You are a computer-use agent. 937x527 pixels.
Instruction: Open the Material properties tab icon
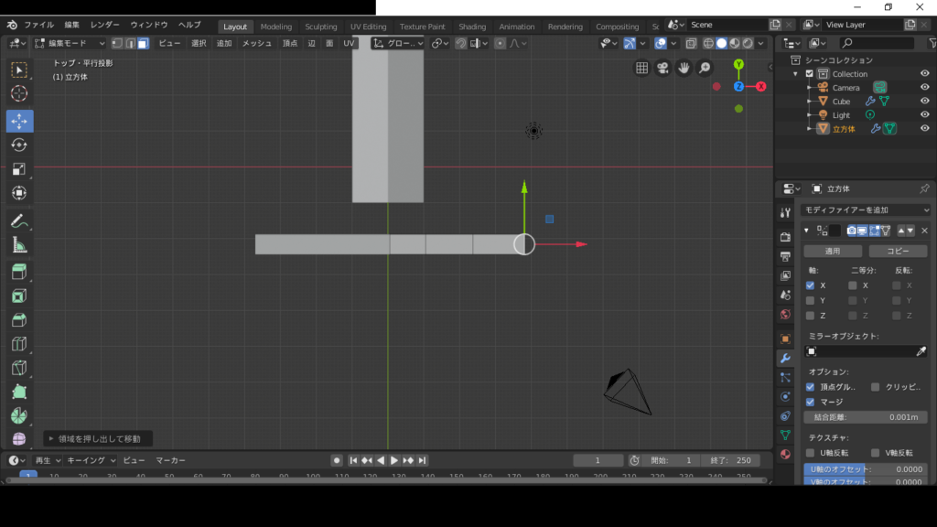(x=785, y=455)
